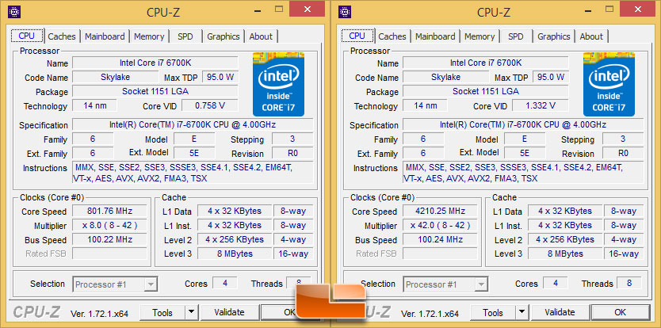Viewport: 661px width, 328px height.
Task: Select CPU tab in left window
Action: click(x=27, y=36)
